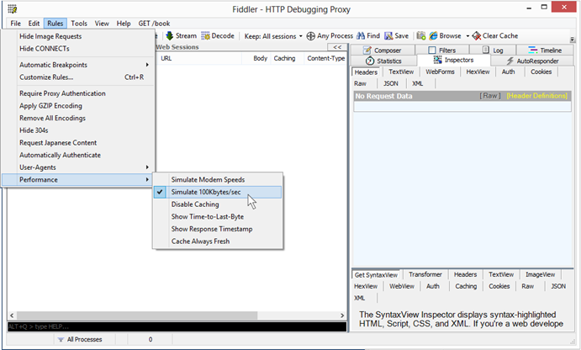
Task: Click the QuickExec command input box
Action: (177, 326)
